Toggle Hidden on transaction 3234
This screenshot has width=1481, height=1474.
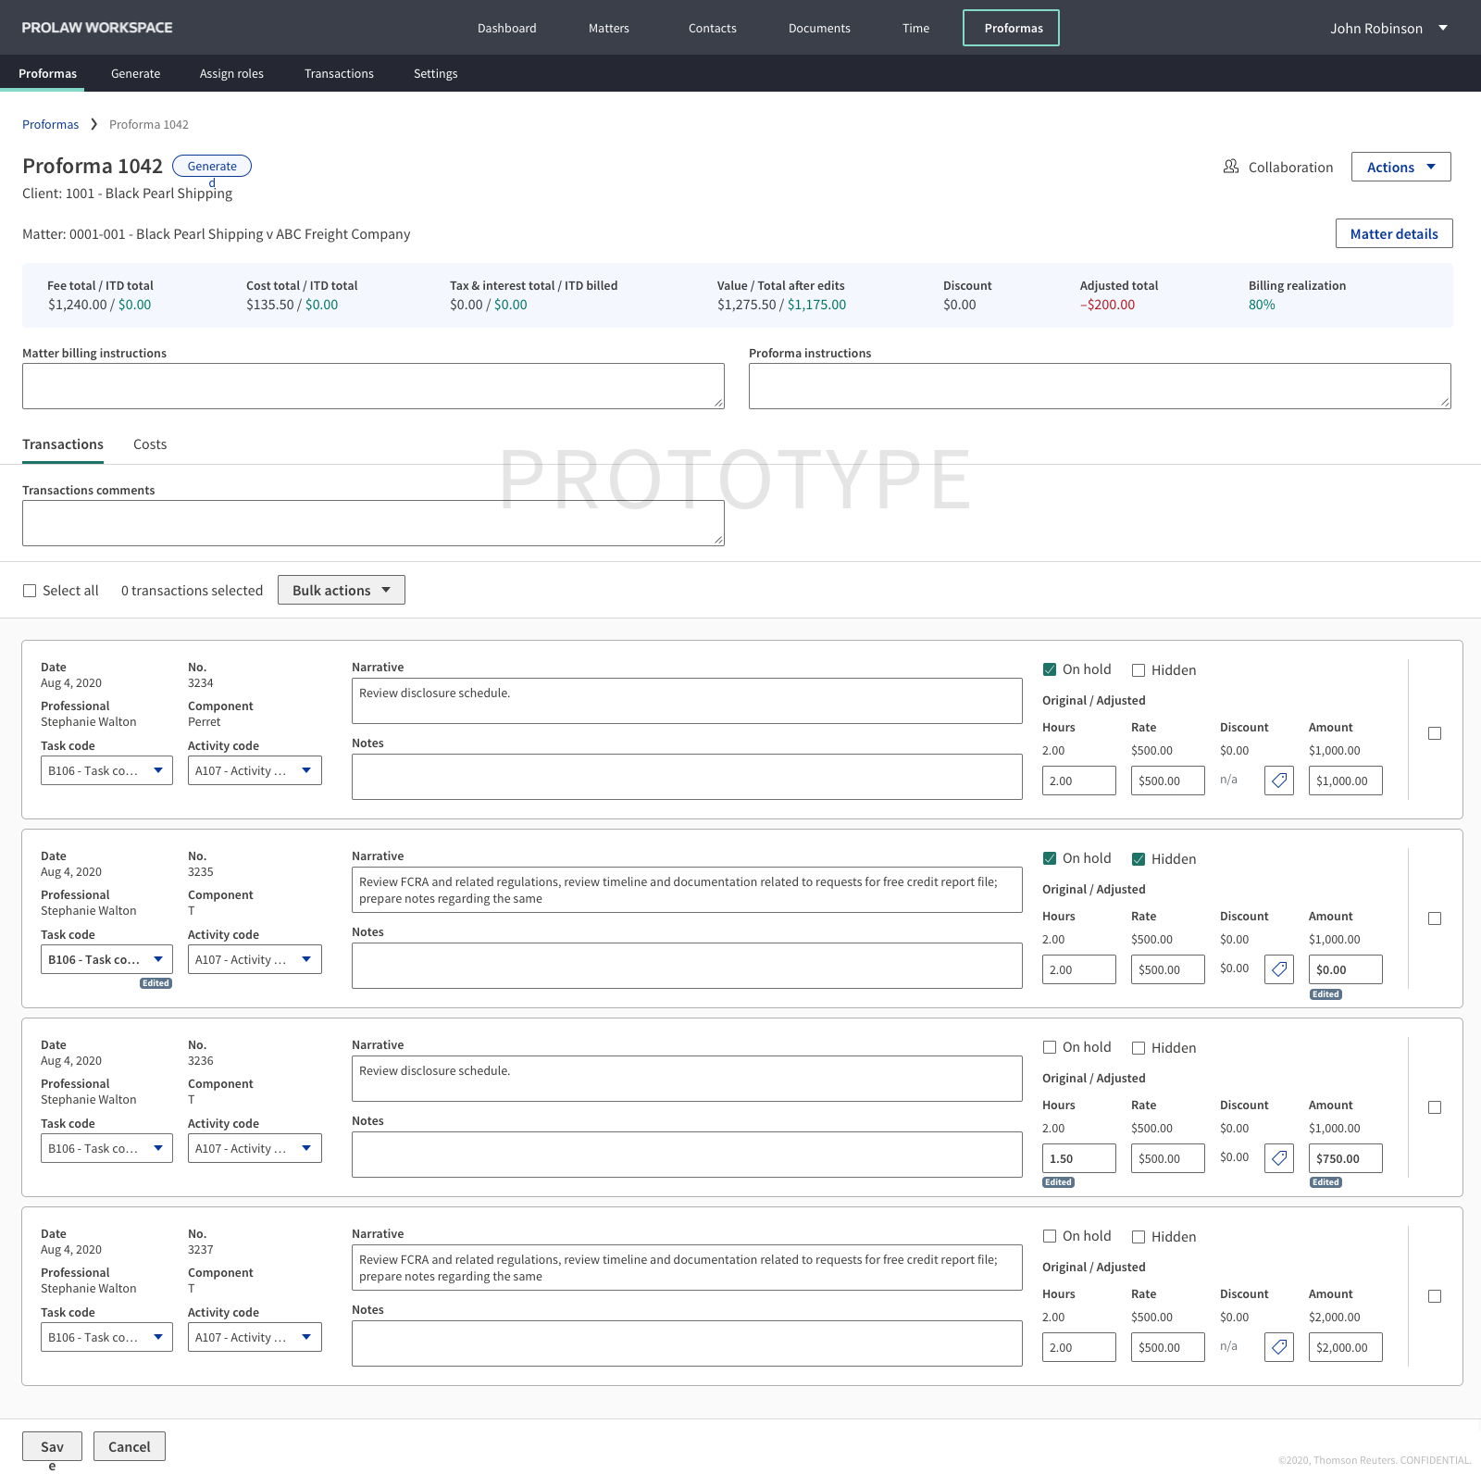tap(1139, 669)
